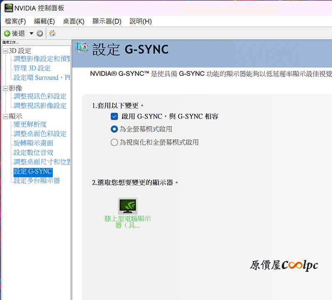Image resolution: width=332 pixels, height=300 pixels.
Task: Open the 桌面(K) menu
Action: coord(73,22)
